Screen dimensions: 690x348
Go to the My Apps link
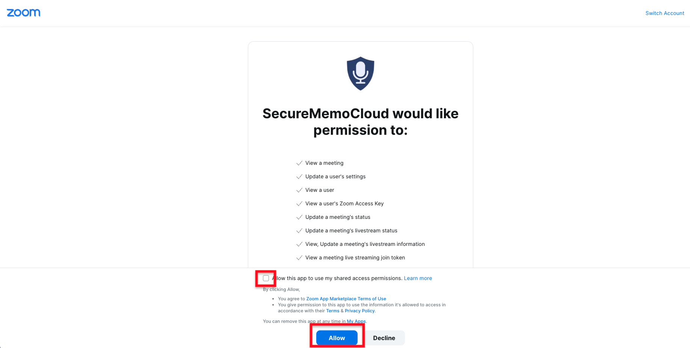coord(356,321)
